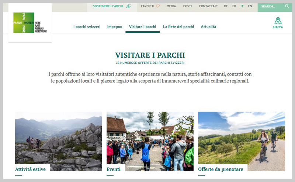This screenshot has height=182, width=295.
Task: Open the Mappa map pin icon
Action: (278, 21)
